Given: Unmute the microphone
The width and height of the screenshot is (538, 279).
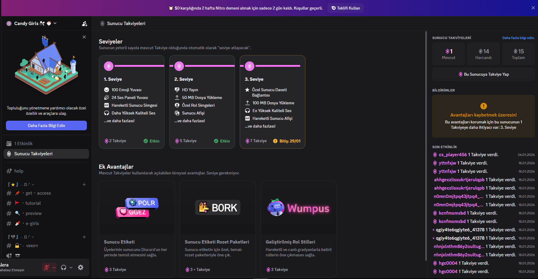Looking at the screenshot, I should coord(47,267).
